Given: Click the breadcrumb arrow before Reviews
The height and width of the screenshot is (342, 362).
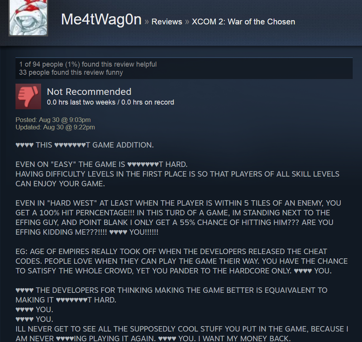Looking at the screenshot, I should [x=147, y=22].
